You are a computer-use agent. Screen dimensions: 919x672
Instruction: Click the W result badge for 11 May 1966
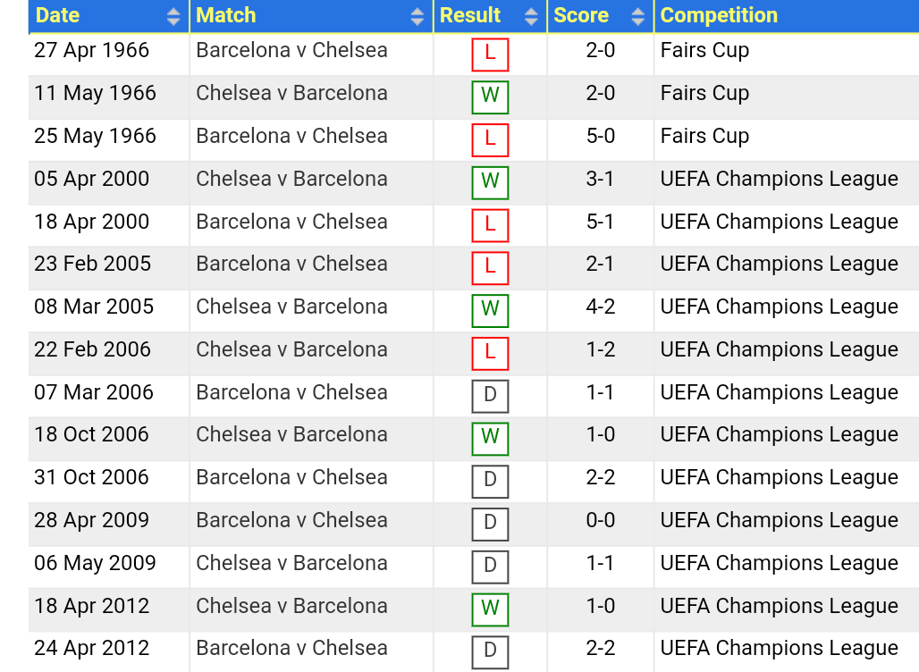pos(490,97)
